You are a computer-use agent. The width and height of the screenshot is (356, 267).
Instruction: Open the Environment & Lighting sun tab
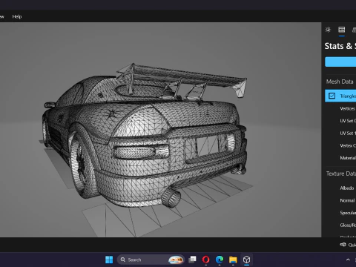pyautogui.click(x=328, y=30)
